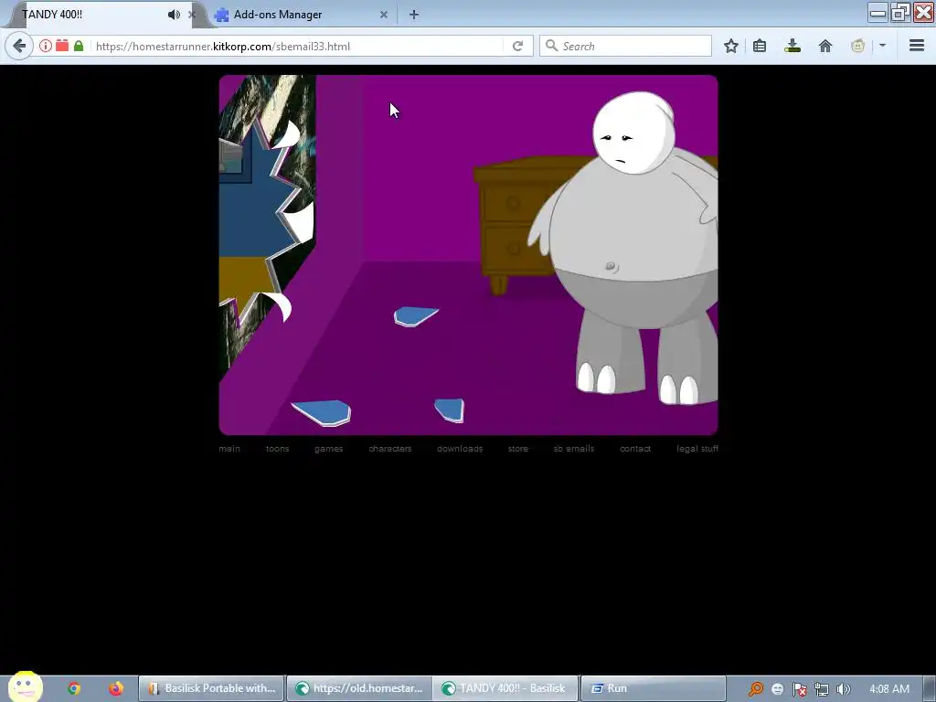Close the TANDY 400!! tab
The image size is (936, 702).
click(x=192, y=15)
